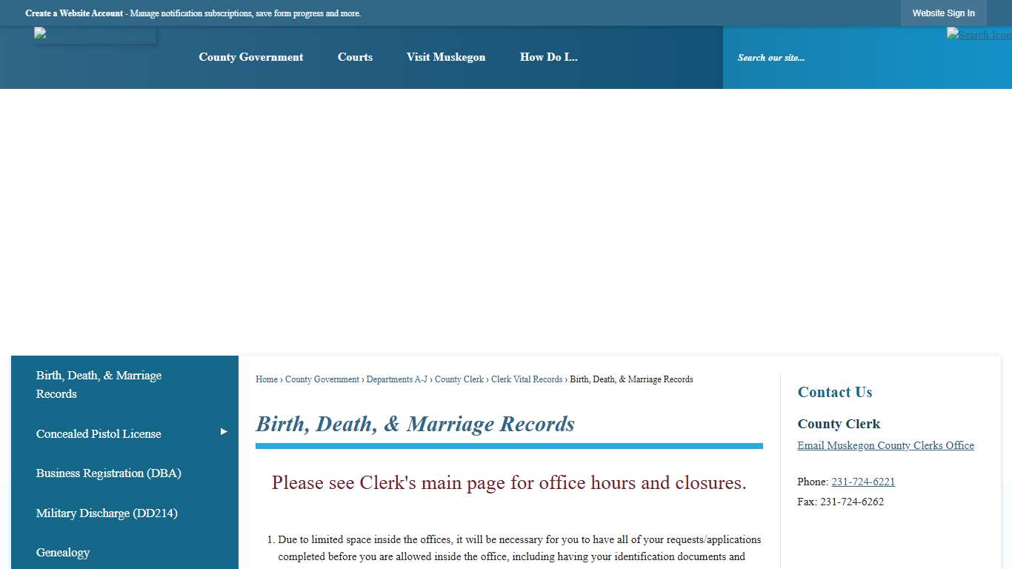Screen dimensions: 1012x569
Task: Open the Genealogy sidebar page
Action: pos(63,552)
